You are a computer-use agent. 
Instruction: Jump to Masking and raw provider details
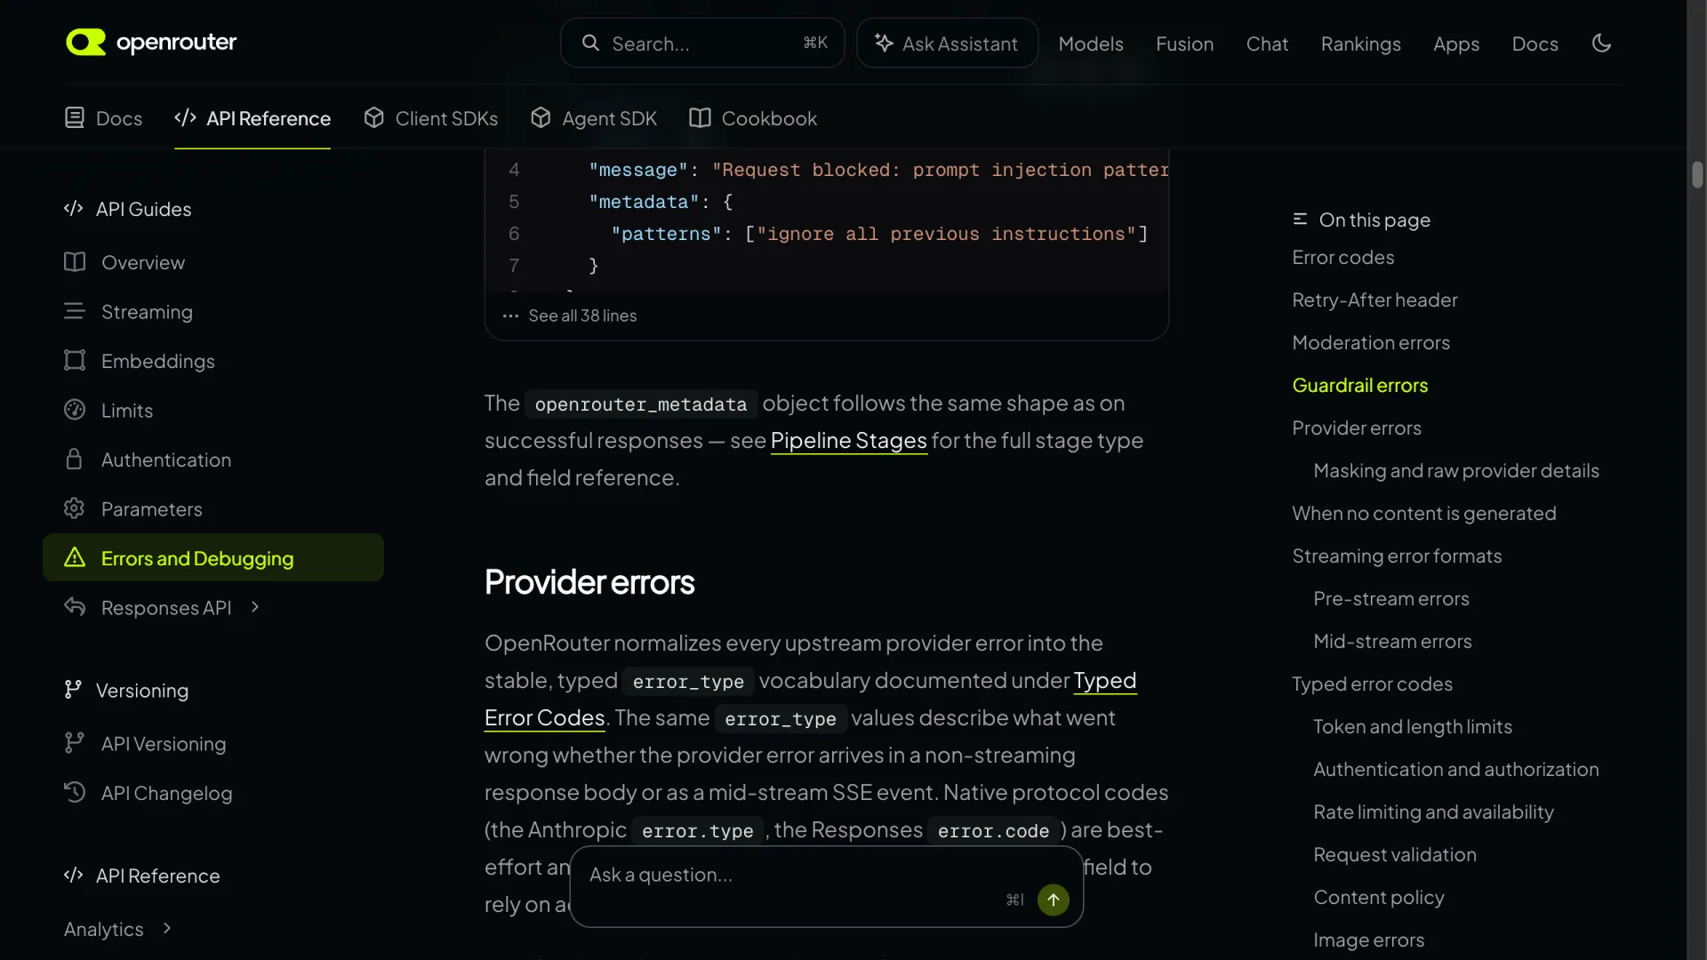click(x=1455, y=471)
